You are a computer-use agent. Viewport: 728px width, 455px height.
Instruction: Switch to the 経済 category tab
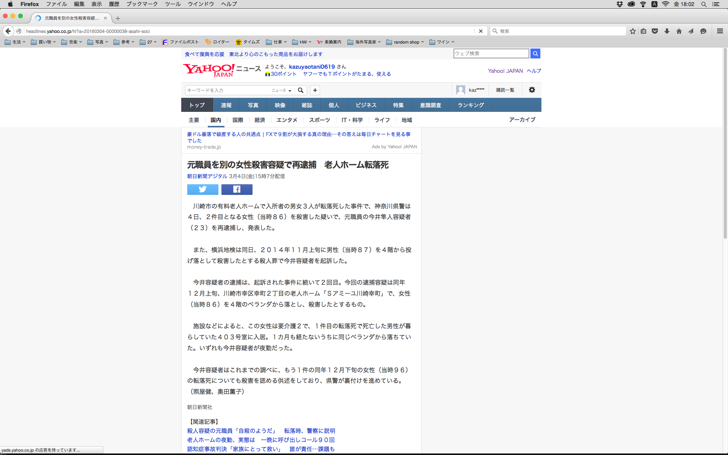260,120
